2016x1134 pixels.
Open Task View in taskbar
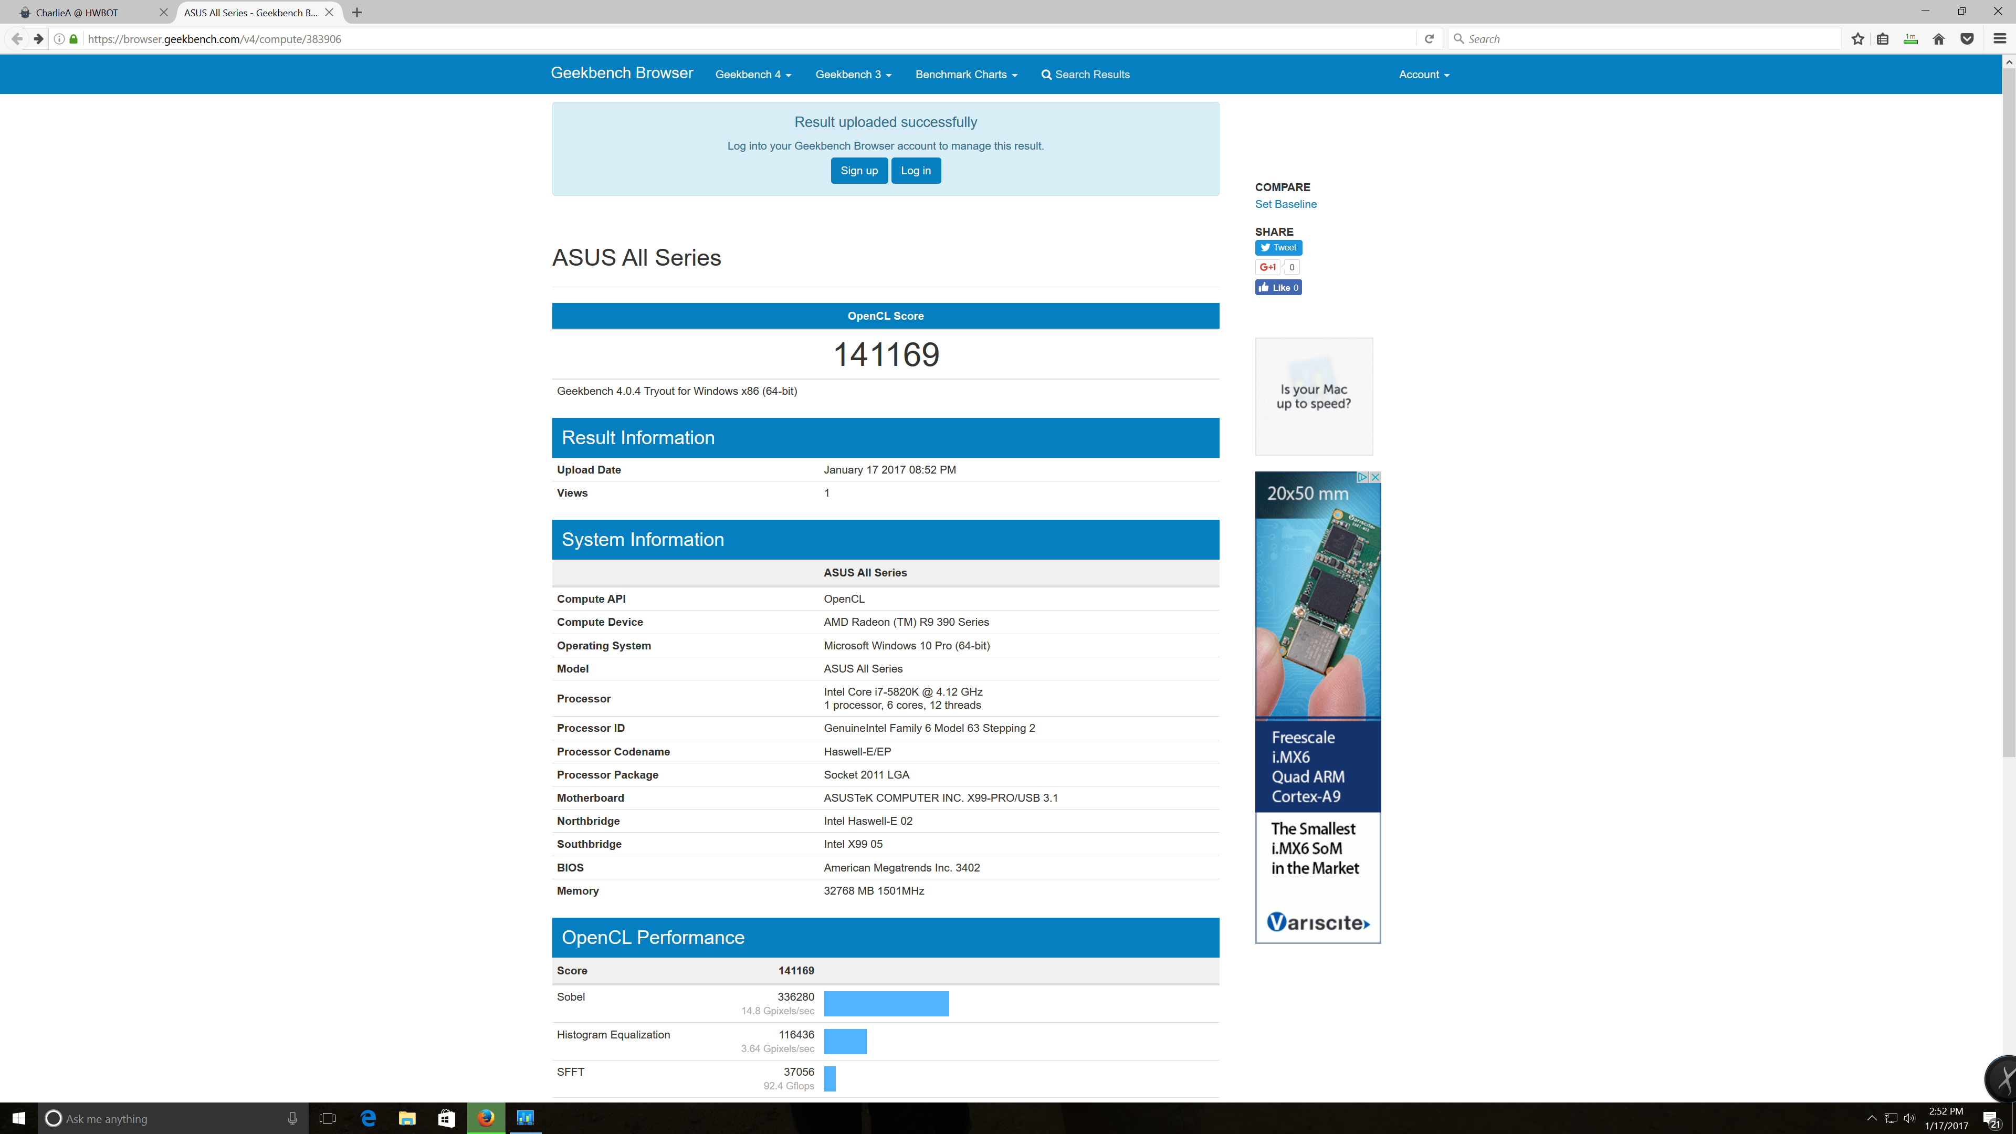[x=328, y=1118]
